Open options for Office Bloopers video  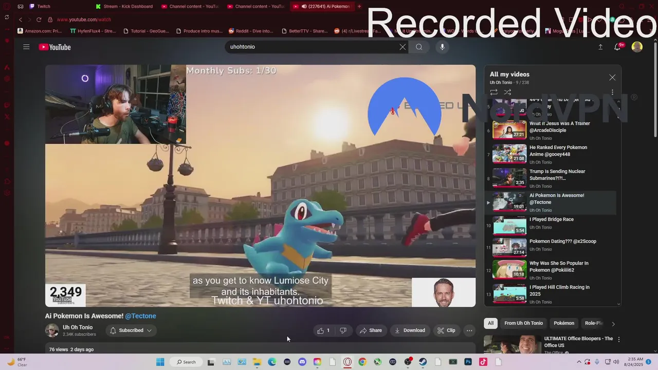pos(619,340)
